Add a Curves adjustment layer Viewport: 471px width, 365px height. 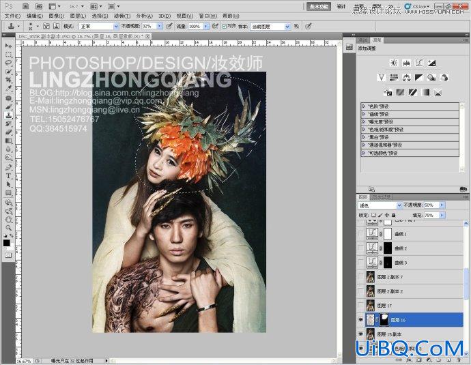point(419,63)
